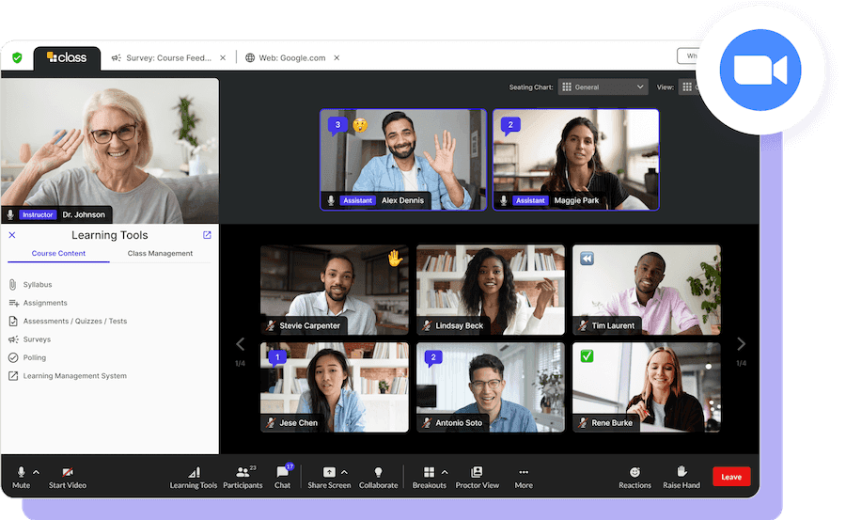The width and height of the screenshot is (846, 520).
Task: Expand the Share Screen options arrow
Action: 344,472
